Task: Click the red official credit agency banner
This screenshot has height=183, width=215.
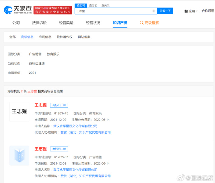Action: pyautogui.click(x=53, y=10)
